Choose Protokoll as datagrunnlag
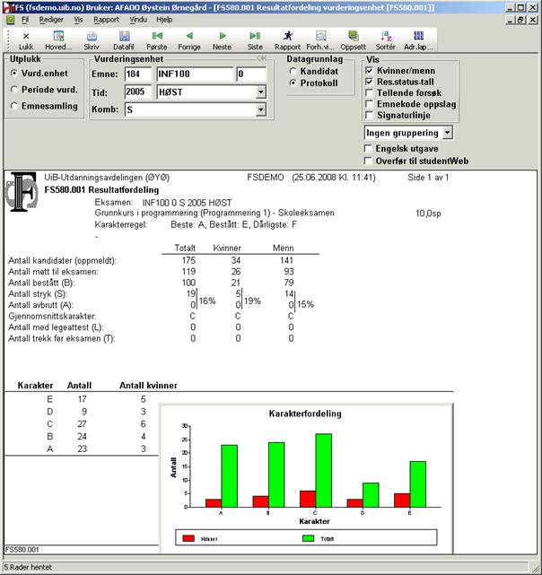 pyautogui.click(x=293, y=83)
